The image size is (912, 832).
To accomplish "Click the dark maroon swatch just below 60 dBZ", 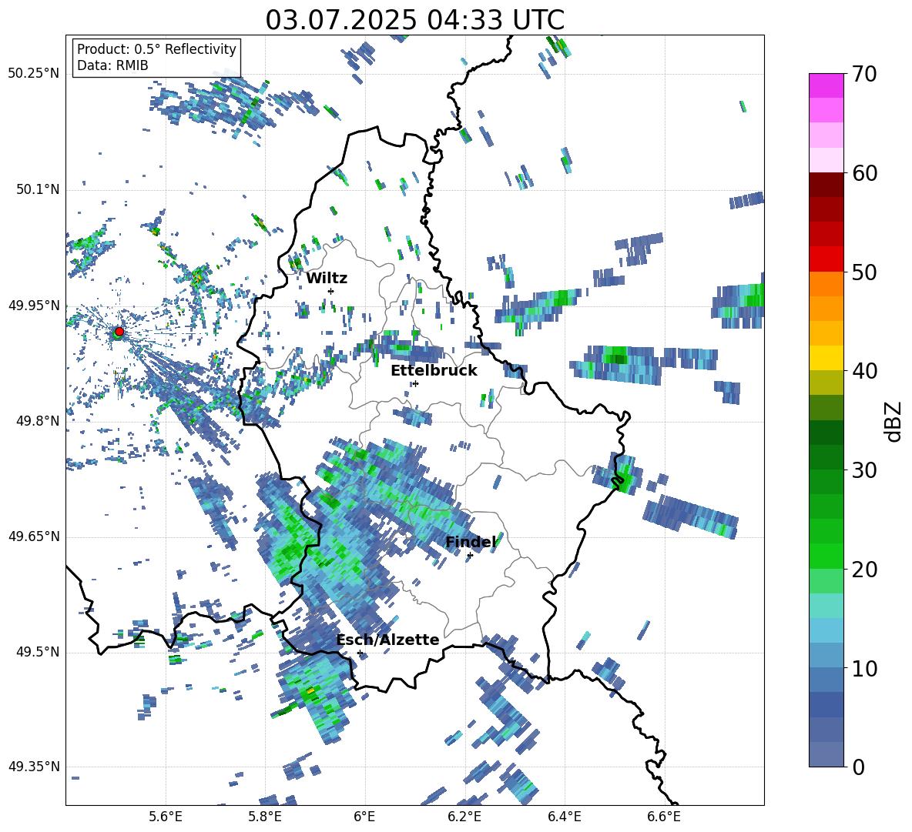I will [826, 185].
